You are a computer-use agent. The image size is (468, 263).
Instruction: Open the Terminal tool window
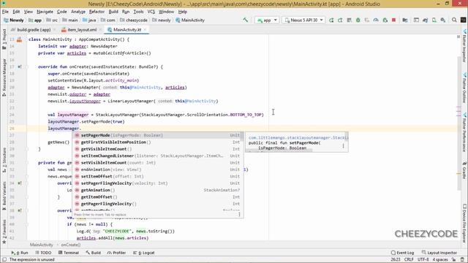(68, 253)
